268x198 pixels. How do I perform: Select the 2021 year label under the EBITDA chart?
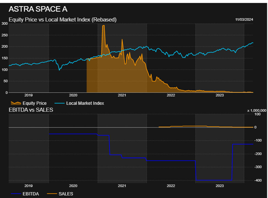tap(122, 186)
